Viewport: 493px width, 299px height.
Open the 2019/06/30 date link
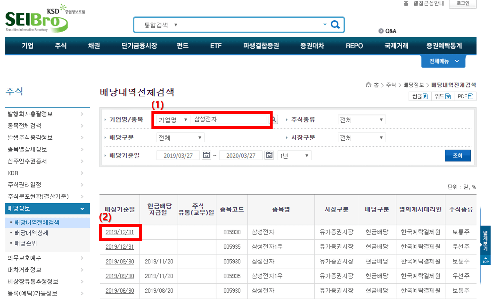120,291
